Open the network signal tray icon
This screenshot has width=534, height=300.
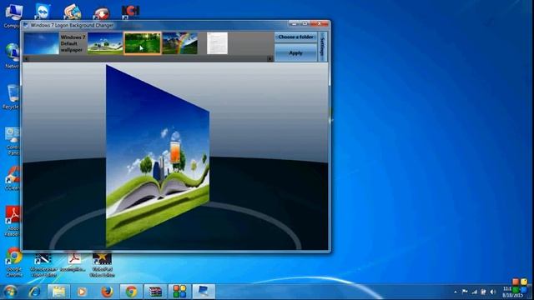point(475,292)
